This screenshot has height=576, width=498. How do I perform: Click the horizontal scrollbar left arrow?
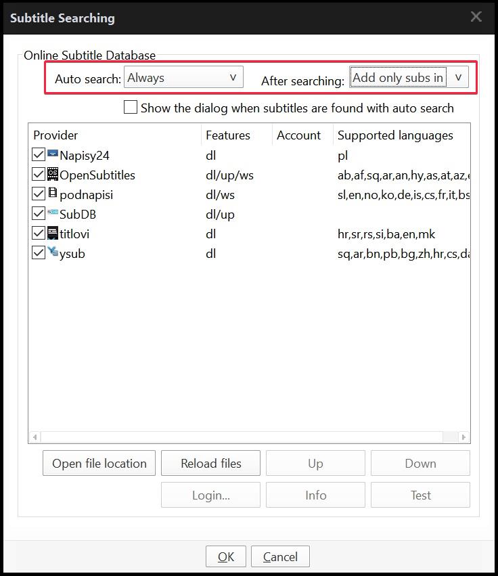(x=35, y=437)
